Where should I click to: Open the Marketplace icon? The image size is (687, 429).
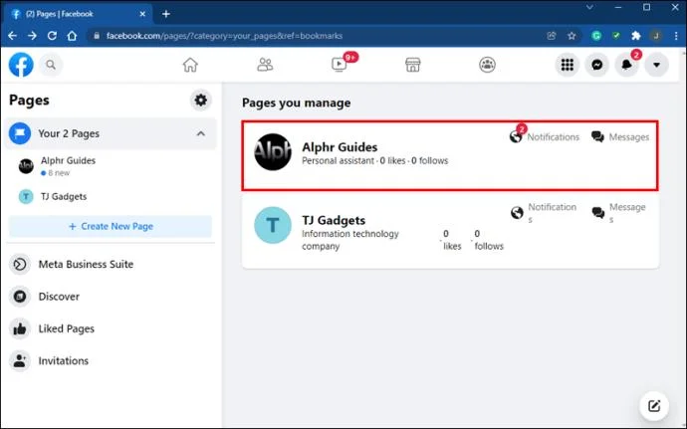(x=413, y=65)
